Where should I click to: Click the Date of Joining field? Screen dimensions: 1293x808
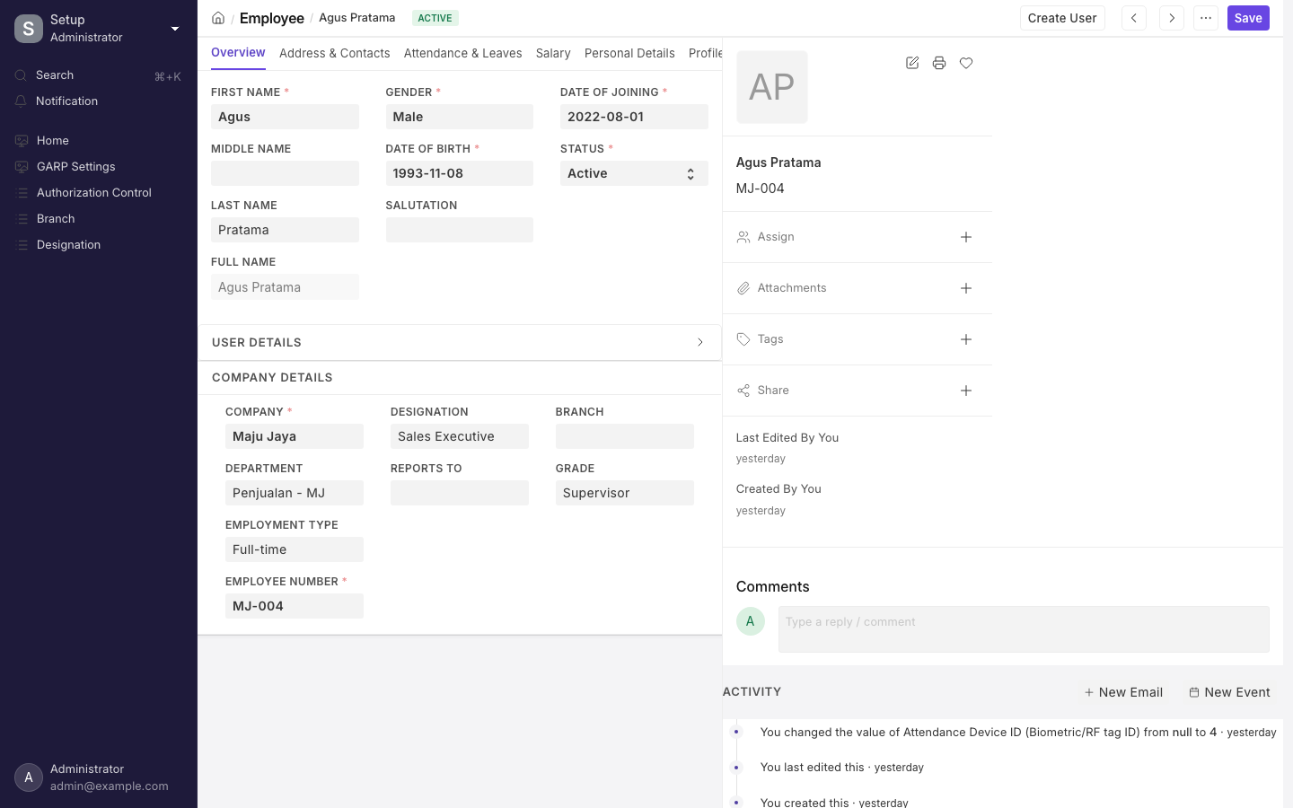tap(634, 117)
